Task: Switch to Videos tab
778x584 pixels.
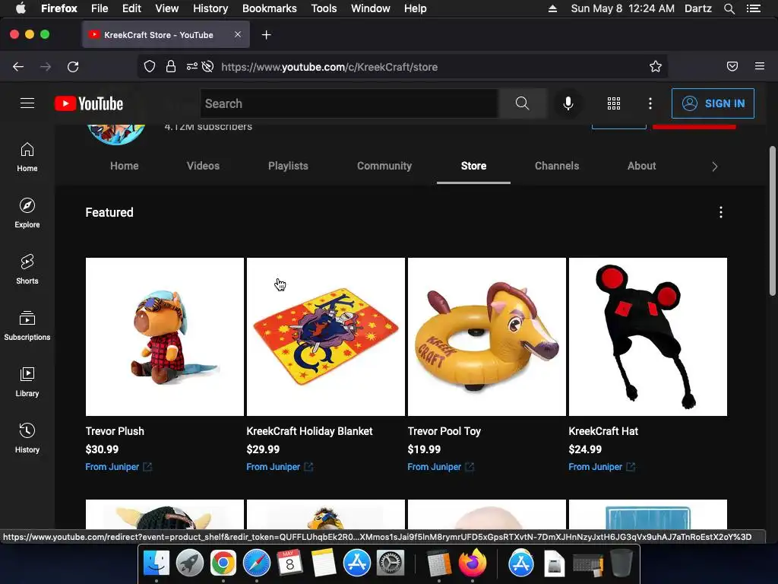Action: 203,166
